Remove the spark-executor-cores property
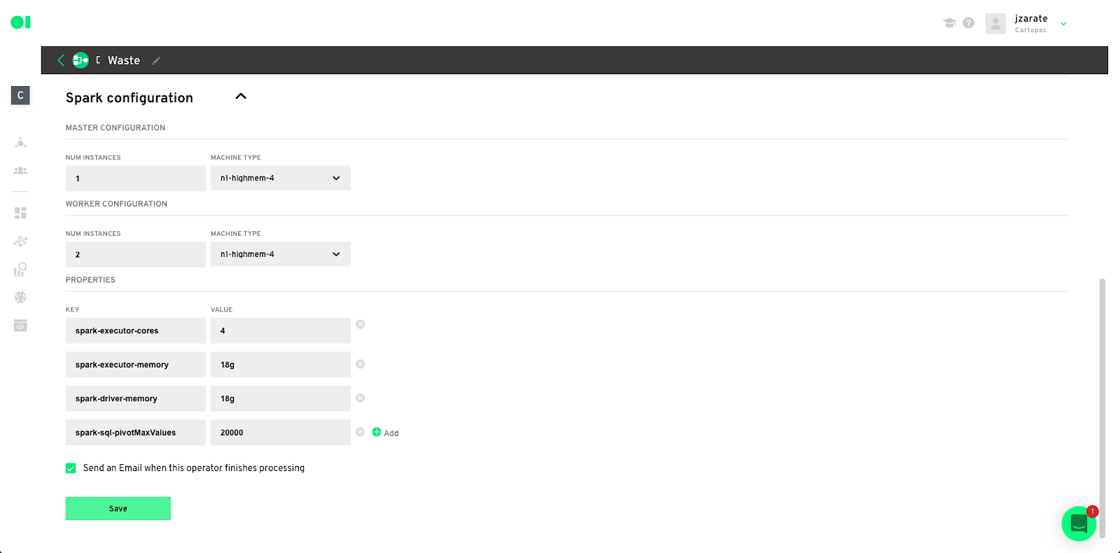This screenshot has height=553, width=1120. coord(360,324)
